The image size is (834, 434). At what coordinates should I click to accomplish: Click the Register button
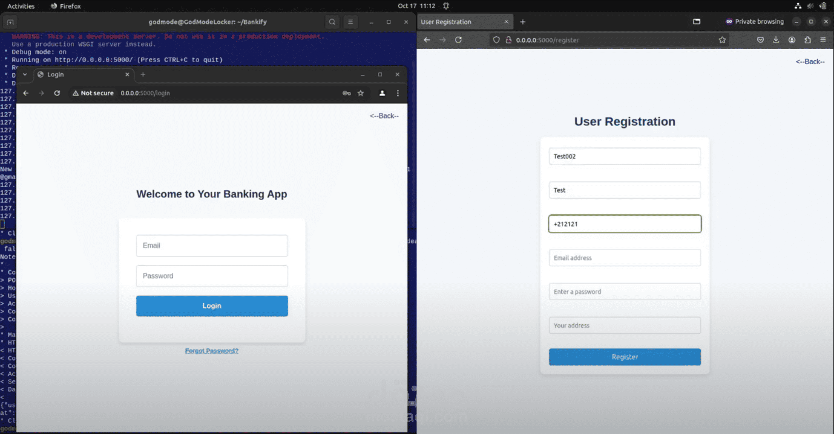(x=625, y=357)
